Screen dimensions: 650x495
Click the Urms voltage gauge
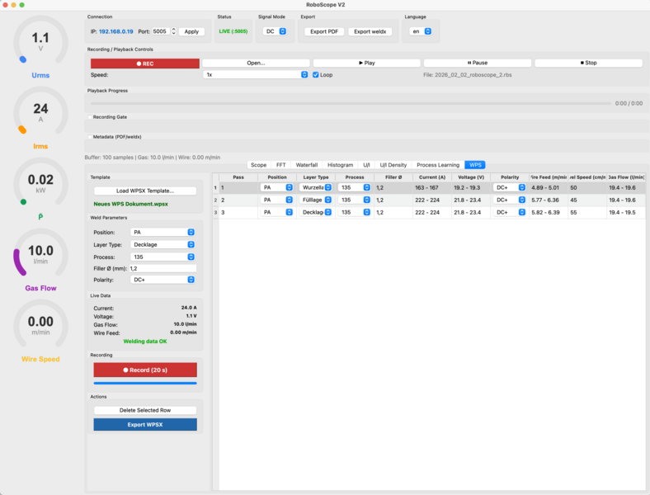coord(40,42)
